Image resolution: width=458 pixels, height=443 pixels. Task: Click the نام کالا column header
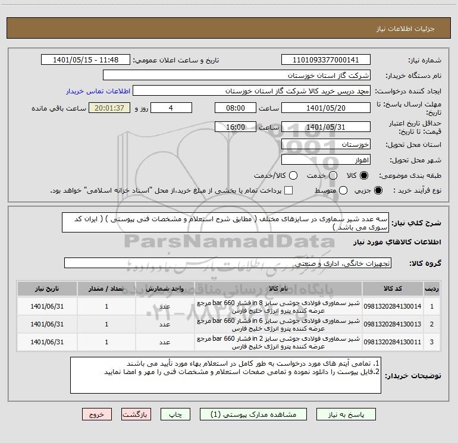(278, 288)
